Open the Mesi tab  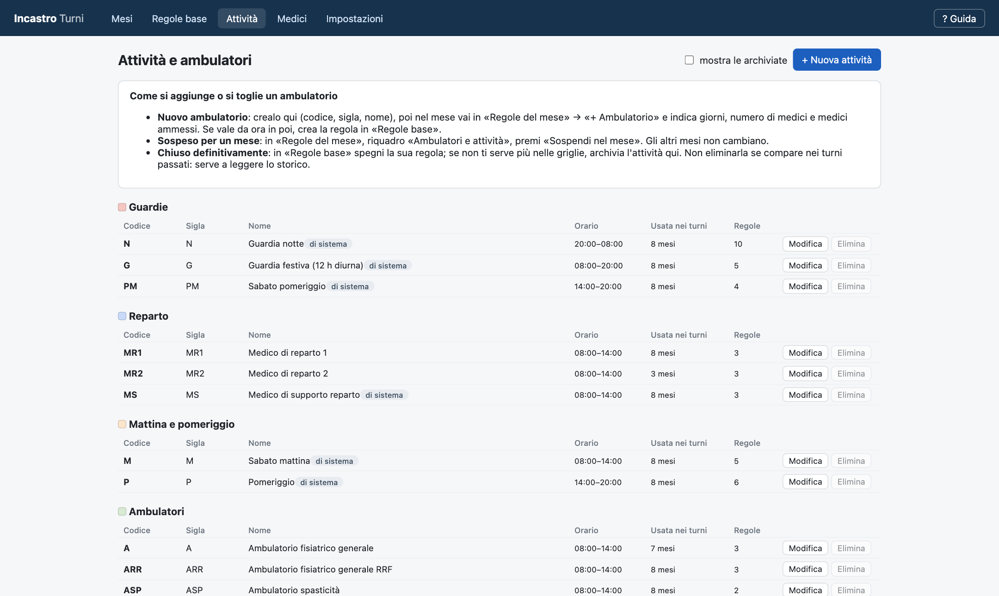pos(122,18)
